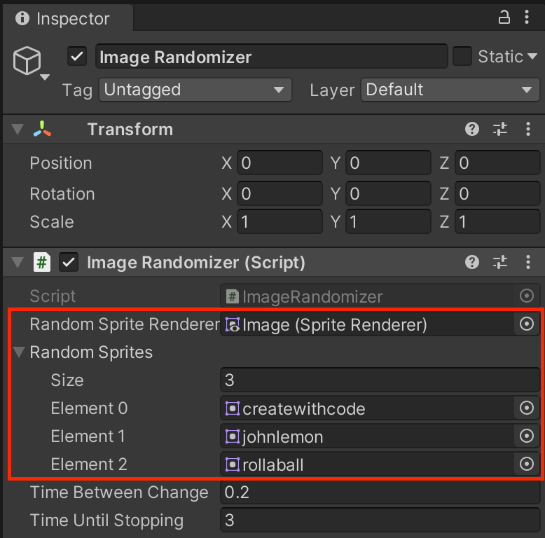
Task: Open the Inspector panel kebab menu
Action: click(x=527, y=17)
